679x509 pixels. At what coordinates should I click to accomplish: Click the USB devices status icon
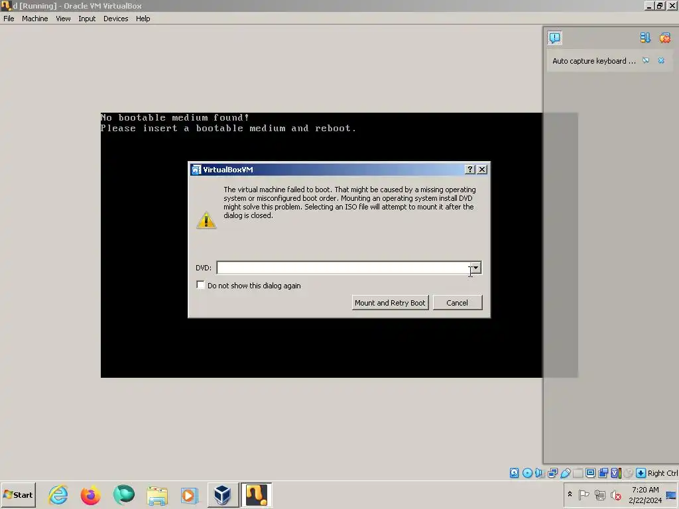[x=565, y=473]
